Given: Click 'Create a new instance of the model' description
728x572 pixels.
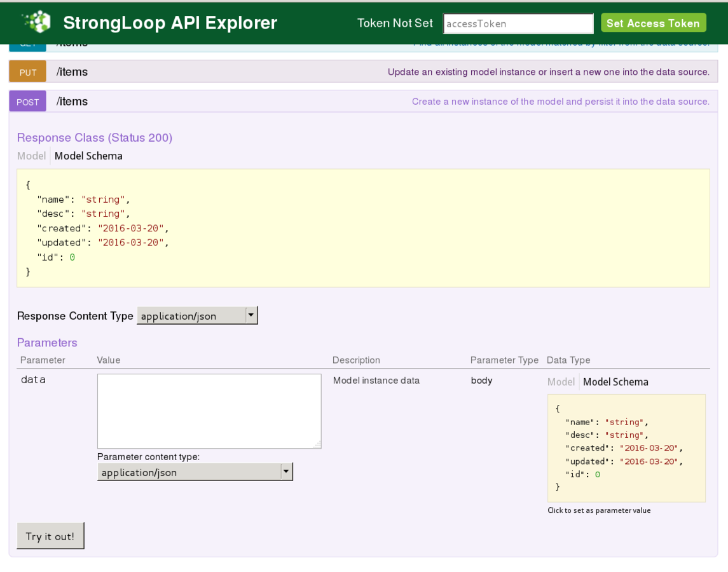Looking at the screenshot, I should (x=560, y=101).
